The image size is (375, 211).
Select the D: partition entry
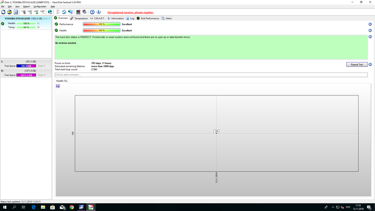click(x=26, y=73)
